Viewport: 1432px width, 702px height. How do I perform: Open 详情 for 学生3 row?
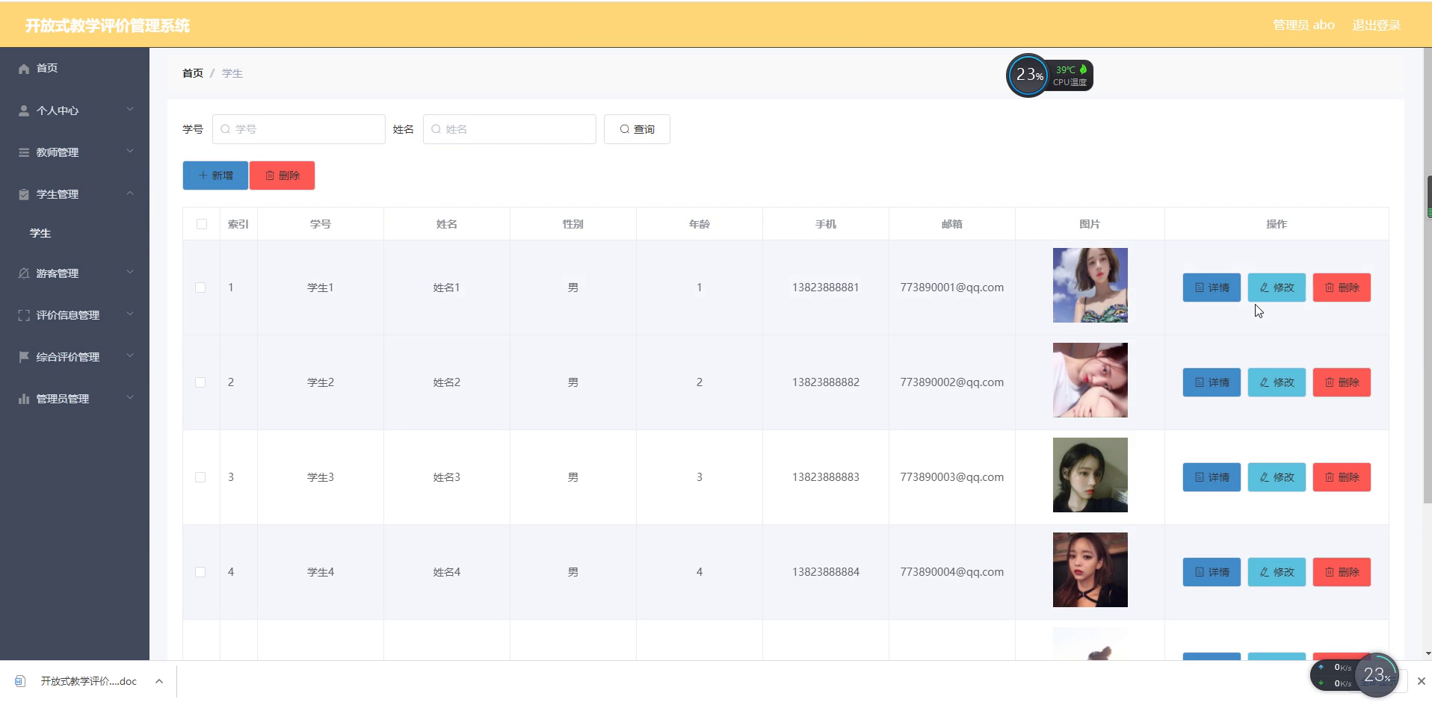[1212, 477]
